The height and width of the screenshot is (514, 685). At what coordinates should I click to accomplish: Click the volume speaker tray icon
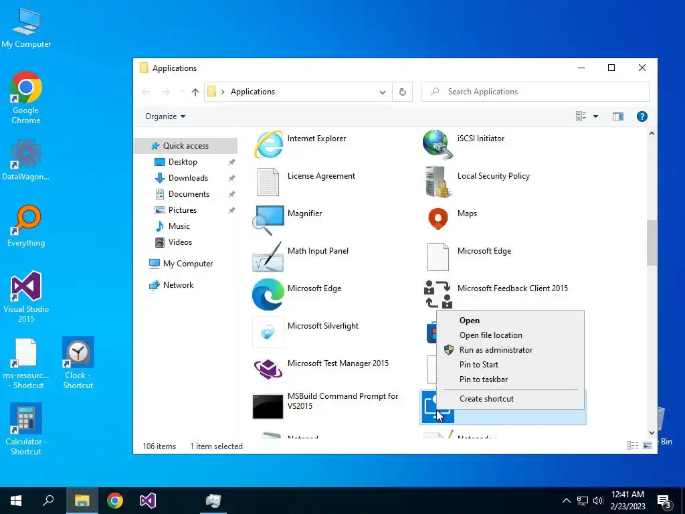pyautogui.click(x=597, y=501)
